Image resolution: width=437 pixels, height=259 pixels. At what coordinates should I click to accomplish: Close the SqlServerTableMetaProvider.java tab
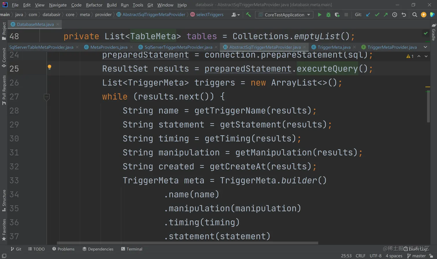(77, 47)
